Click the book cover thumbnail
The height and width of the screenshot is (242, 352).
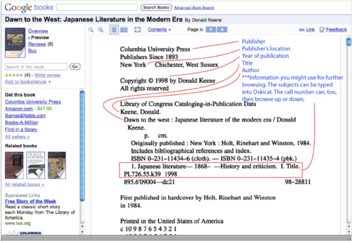coord(15,43)
